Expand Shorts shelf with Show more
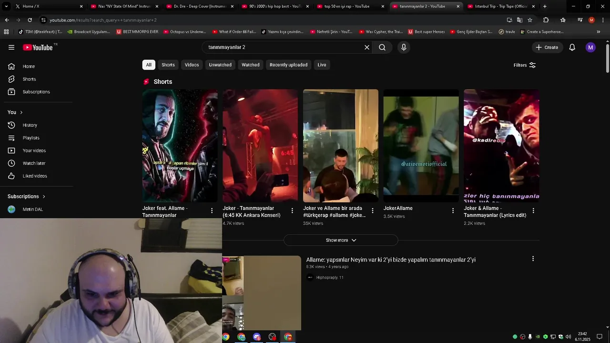This screenshot has width=610, height=343. [x=341, y=240]
